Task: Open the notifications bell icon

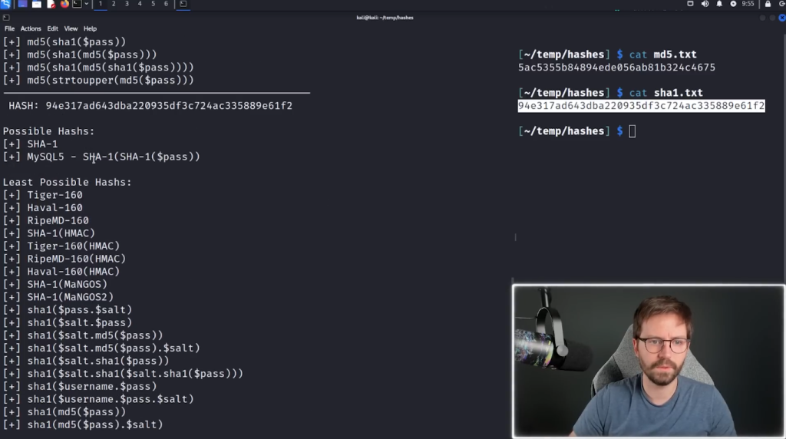Action: (719, 4)
